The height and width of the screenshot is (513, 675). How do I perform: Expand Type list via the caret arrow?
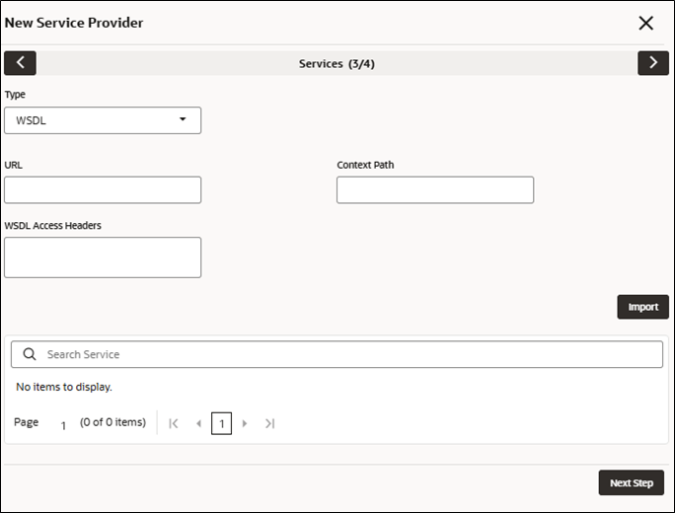(x=183, y=119)
